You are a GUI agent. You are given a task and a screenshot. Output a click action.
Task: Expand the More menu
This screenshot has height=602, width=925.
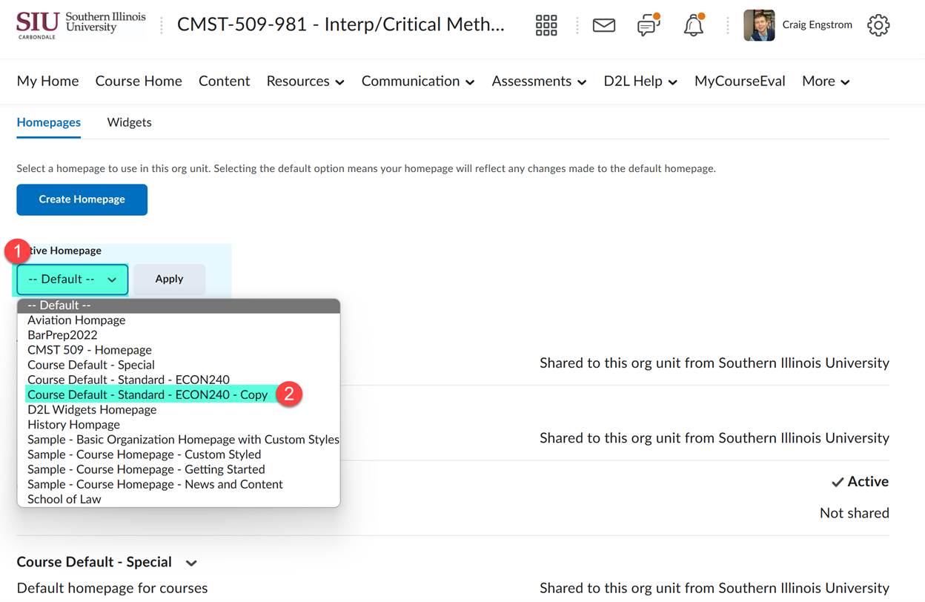point(825,81)
